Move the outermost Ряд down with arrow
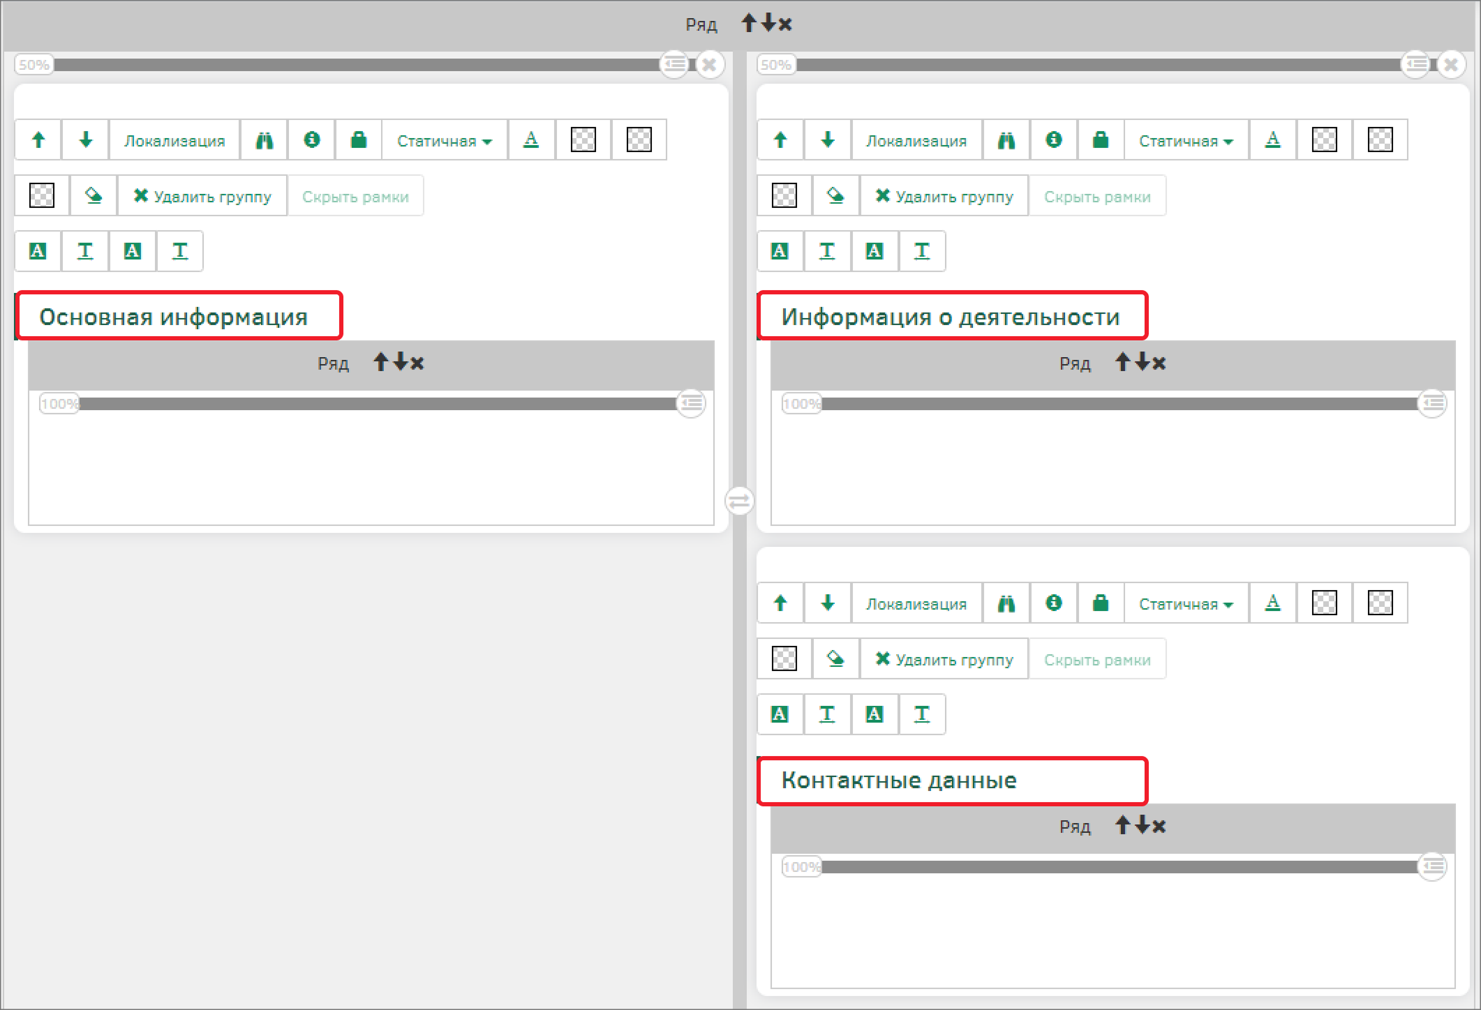Viewport: 1481px width, 1010px height. tap(768, 24)
